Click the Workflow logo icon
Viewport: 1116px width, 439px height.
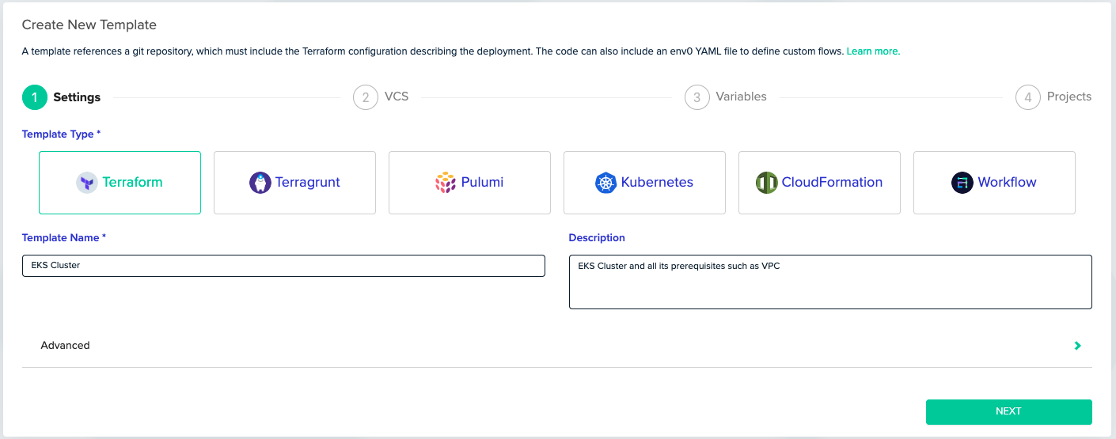(962, 183)
